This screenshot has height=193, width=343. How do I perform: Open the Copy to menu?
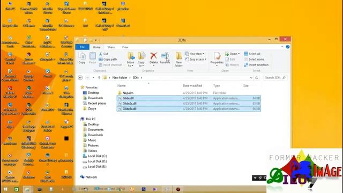point(141,60)
